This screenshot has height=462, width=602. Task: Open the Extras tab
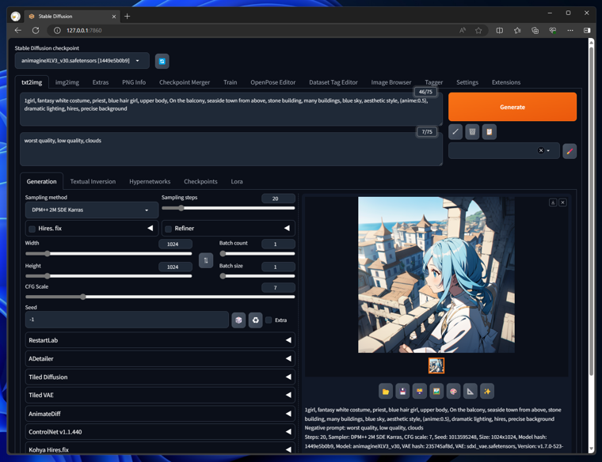(101, 82)
